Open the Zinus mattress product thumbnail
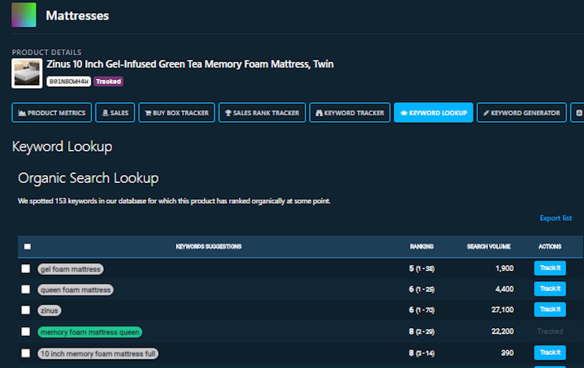584x368 pixels. 27,74
